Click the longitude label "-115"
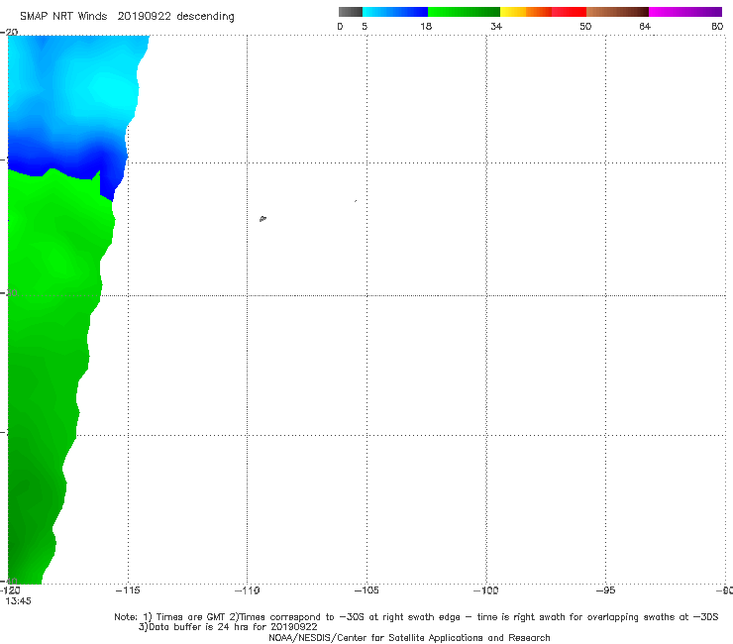This screenshot has width=733, height=644. [128, 590]
